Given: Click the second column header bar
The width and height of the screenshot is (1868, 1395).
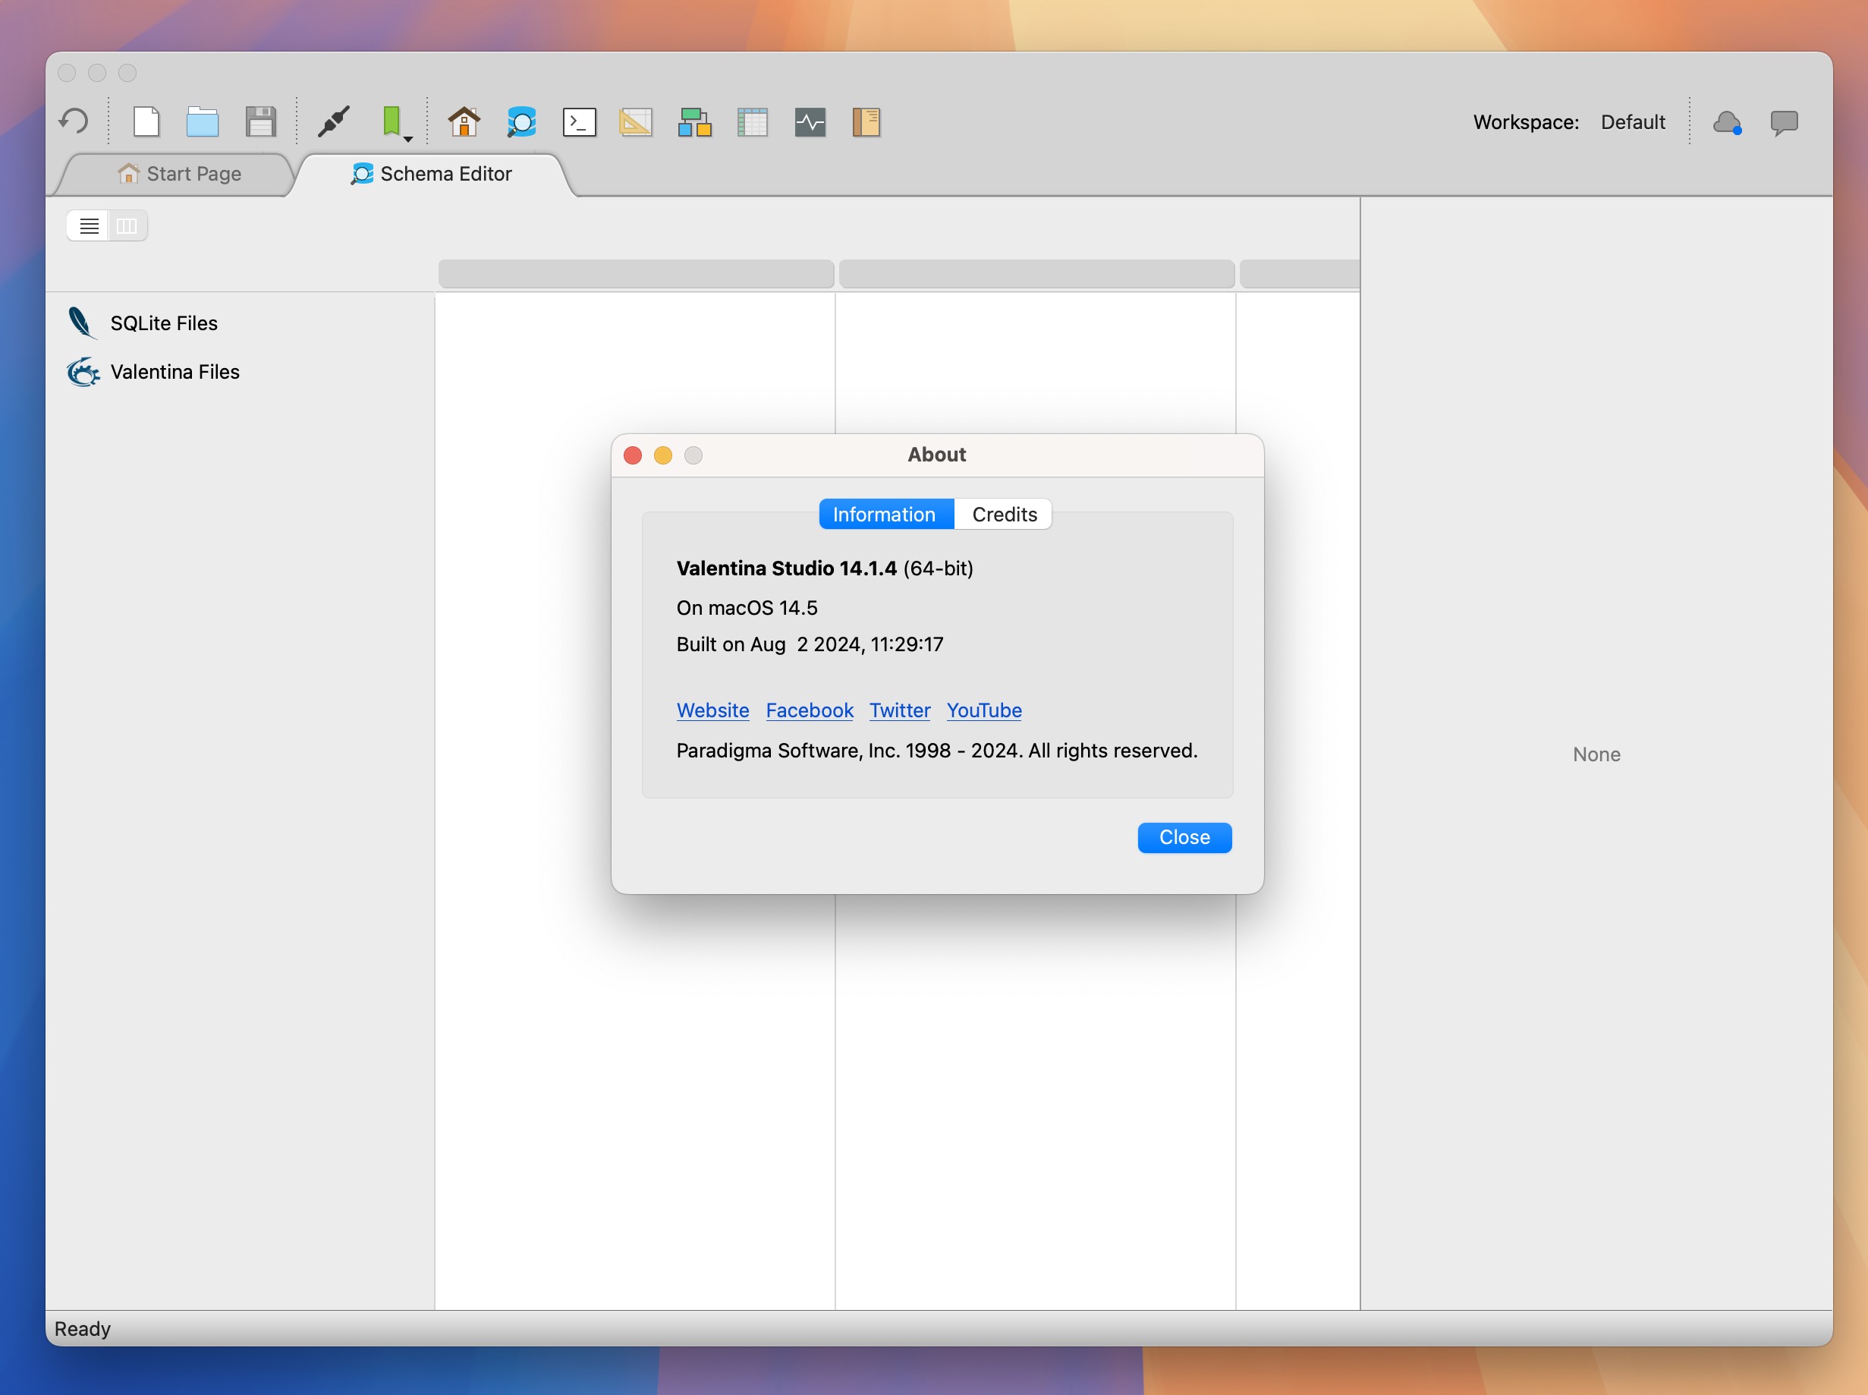Looking at the screenshot, I should tap(1036, 275).
